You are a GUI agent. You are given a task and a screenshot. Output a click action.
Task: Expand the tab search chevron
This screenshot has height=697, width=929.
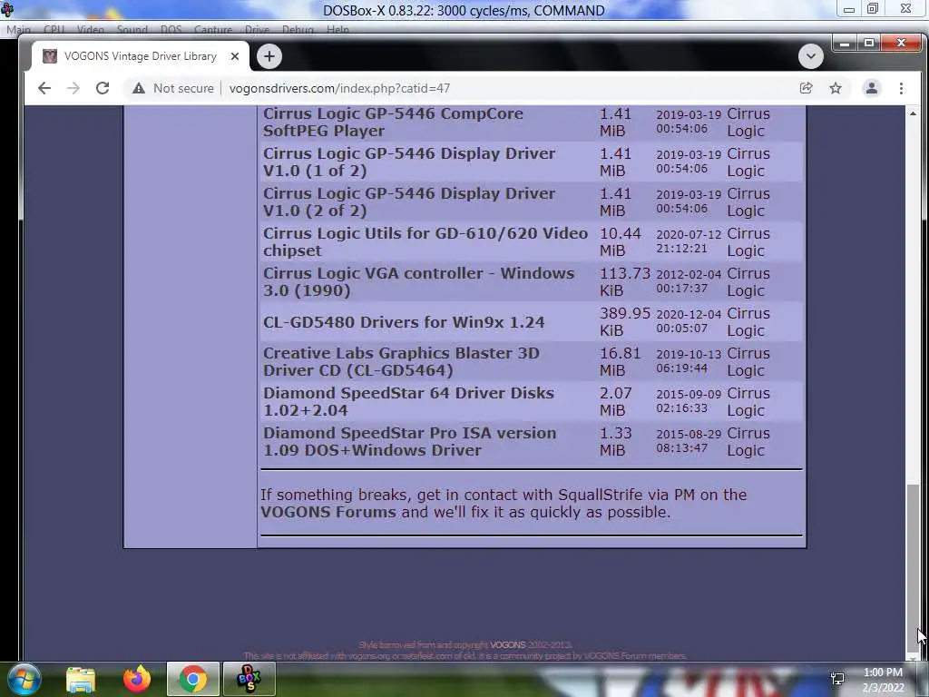810,56
